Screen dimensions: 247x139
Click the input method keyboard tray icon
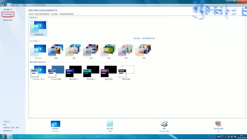219,137
